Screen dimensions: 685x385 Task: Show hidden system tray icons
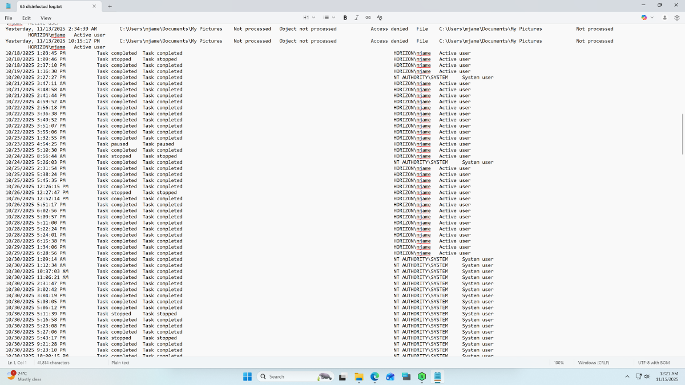click(627, 376)
